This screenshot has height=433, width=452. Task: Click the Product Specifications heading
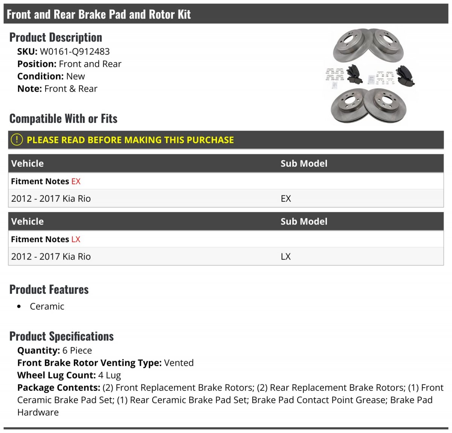(x=62, y=336)
